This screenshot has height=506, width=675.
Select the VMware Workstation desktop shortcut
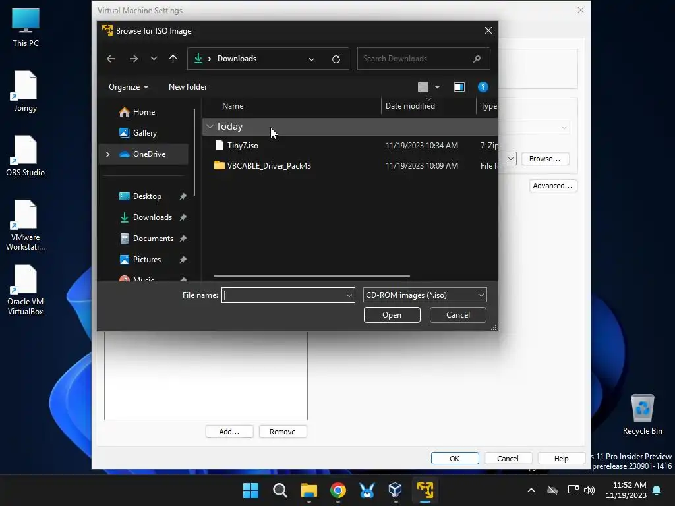pos(26,225)
